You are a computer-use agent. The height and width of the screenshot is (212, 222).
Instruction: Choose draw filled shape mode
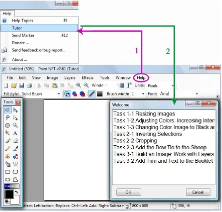(75, 94)
